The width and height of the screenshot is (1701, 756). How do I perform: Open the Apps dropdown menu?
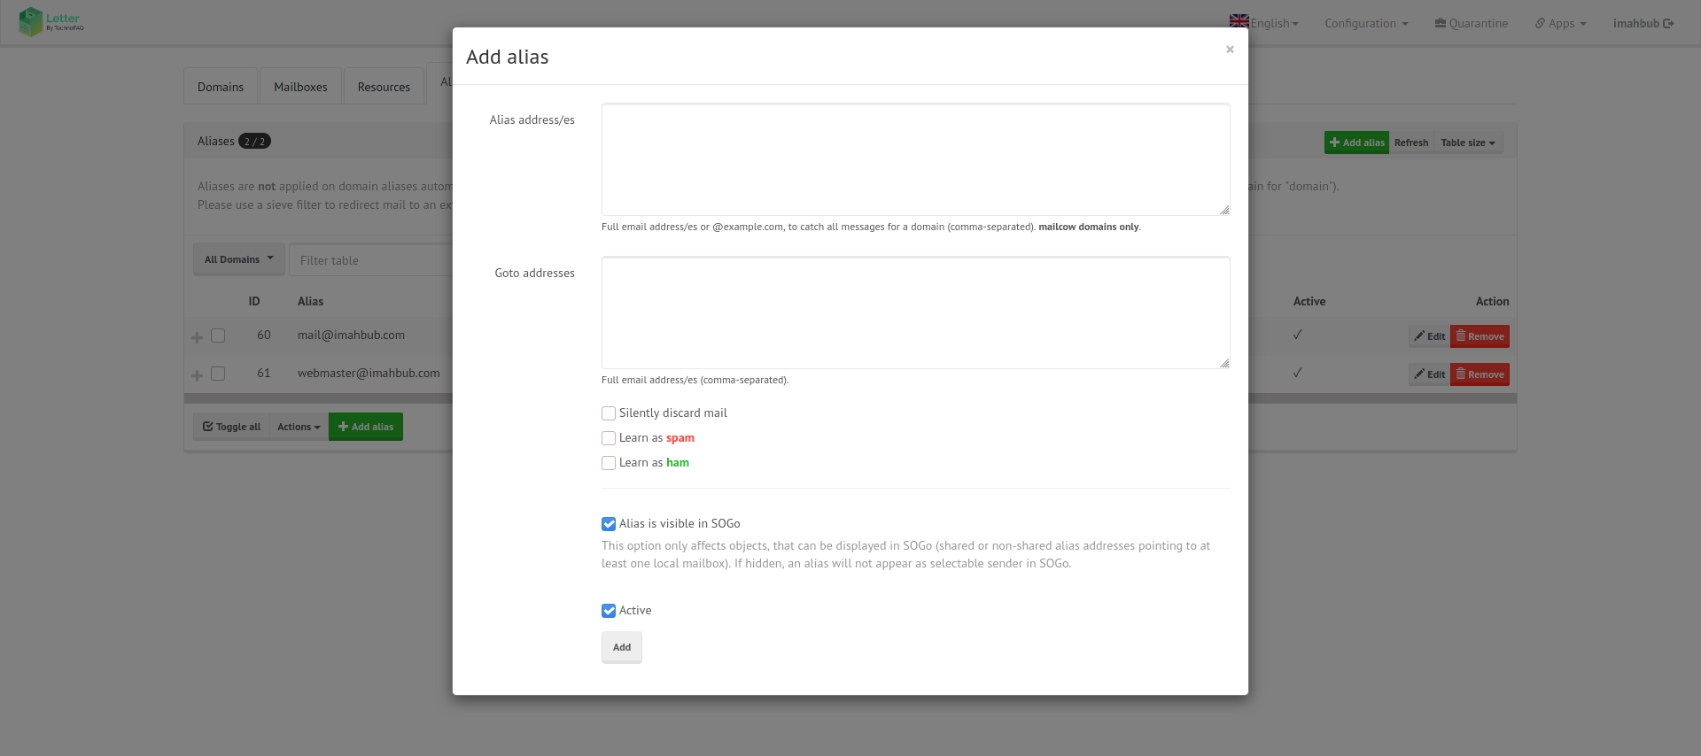click(x=1561, y=23)
